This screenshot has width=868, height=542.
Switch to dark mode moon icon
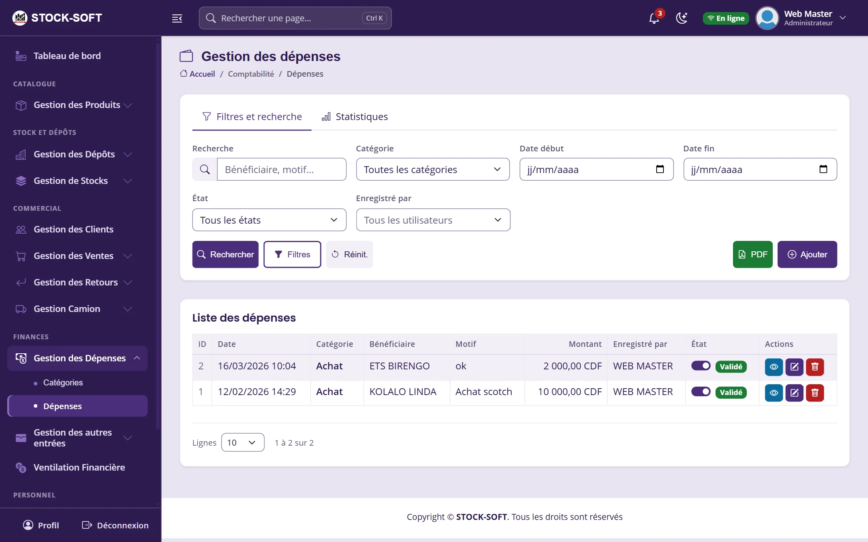point(682,18)
